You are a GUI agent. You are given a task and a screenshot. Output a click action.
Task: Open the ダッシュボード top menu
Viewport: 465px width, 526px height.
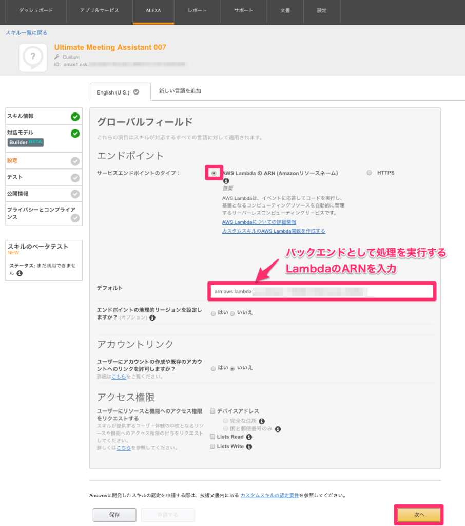pyautogui.click(x=36, y=10)
